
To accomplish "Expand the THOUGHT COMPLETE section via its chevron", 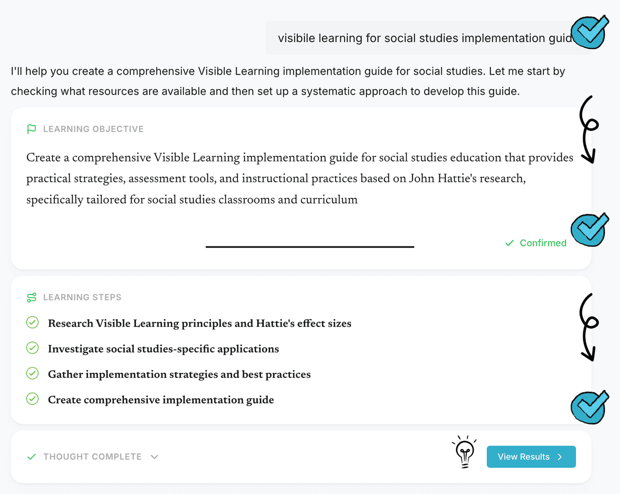I will pos(154,456).
